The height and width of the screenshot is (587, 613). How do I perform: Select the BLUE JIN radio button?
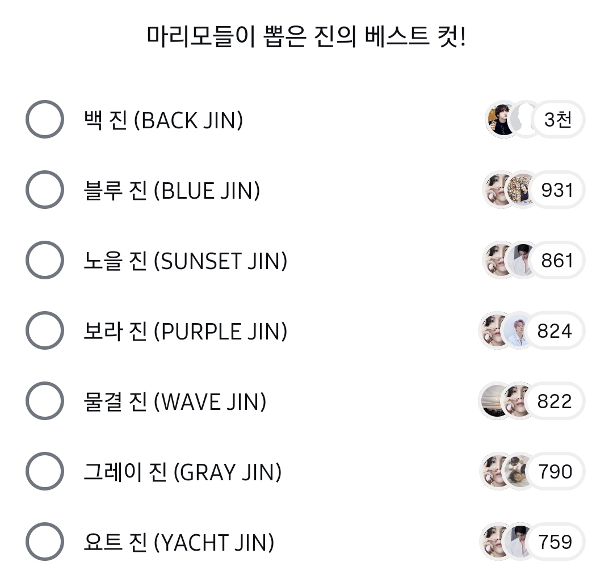click(44, 190)
